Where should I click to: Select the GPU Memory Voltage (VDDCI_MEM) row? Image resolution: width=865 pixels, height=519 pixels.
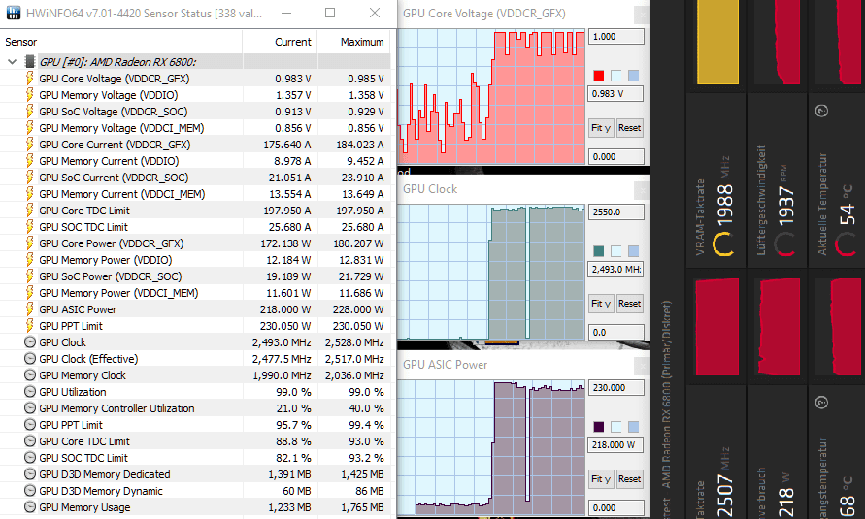click(x=195, y=128)
